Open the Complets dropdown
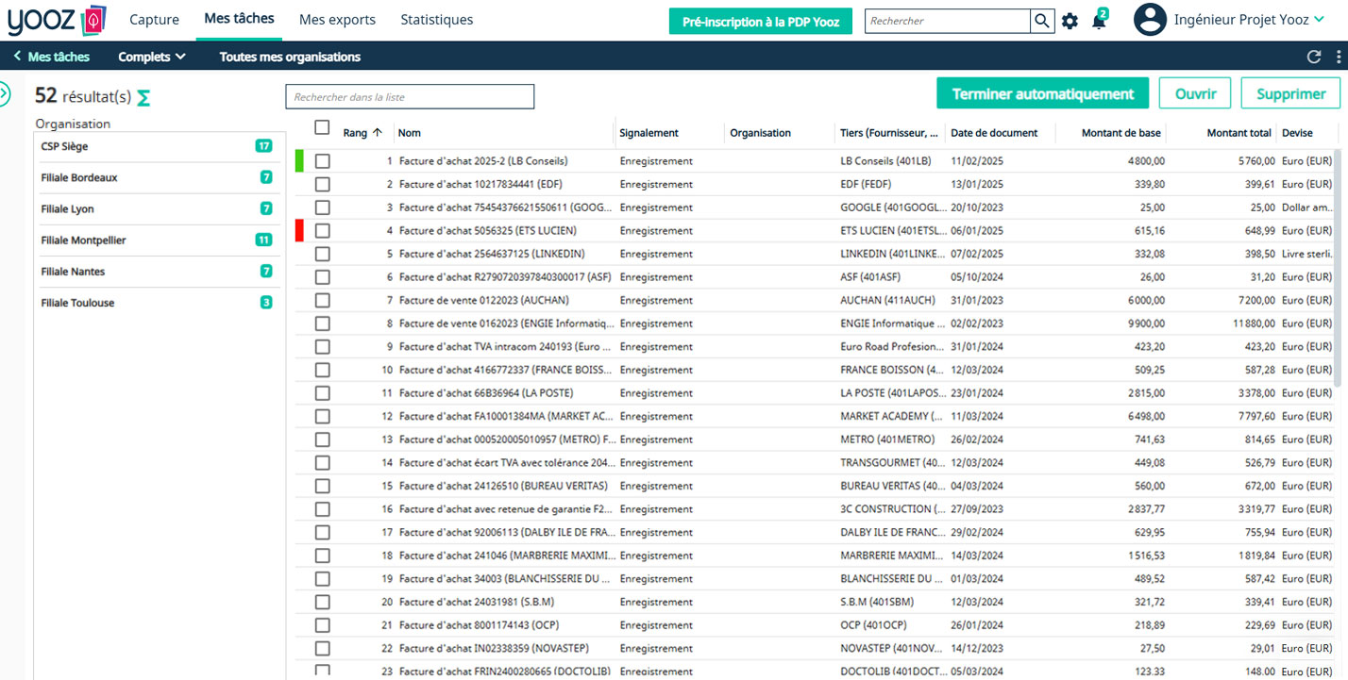1348x680 pixels. [152, 57]
